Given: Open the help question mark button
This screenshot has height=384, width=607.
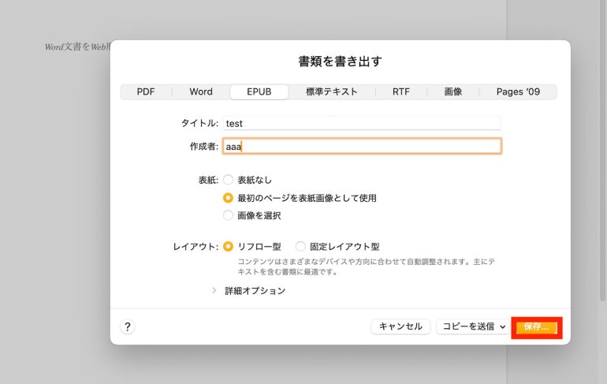Looking at the screenshot, I should click(128, 326).
